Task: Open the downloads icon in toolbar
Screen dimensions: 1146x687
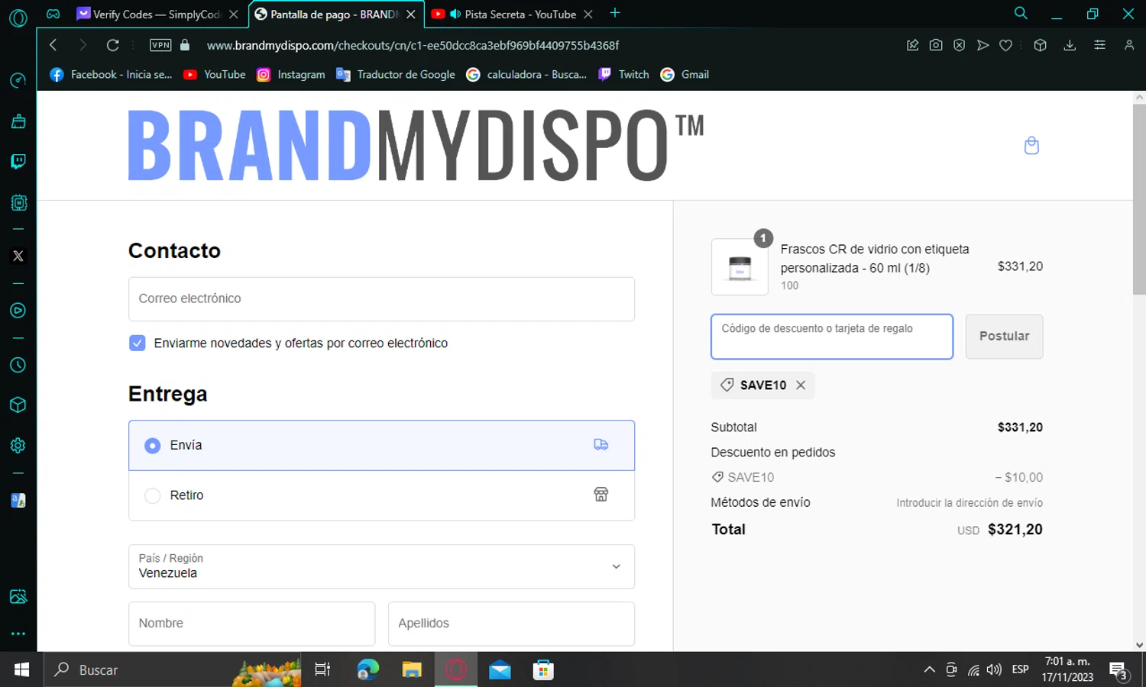Action: [1070, 45]
